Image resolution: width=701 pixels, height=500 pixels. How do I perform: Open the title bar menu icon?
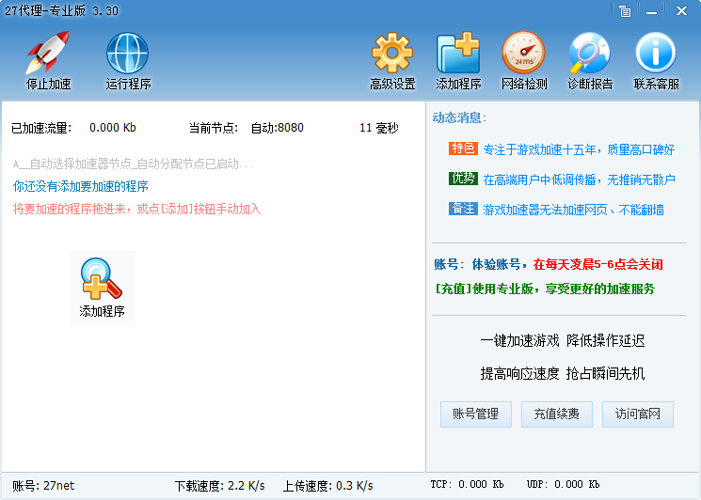click(x=625, y=11)
